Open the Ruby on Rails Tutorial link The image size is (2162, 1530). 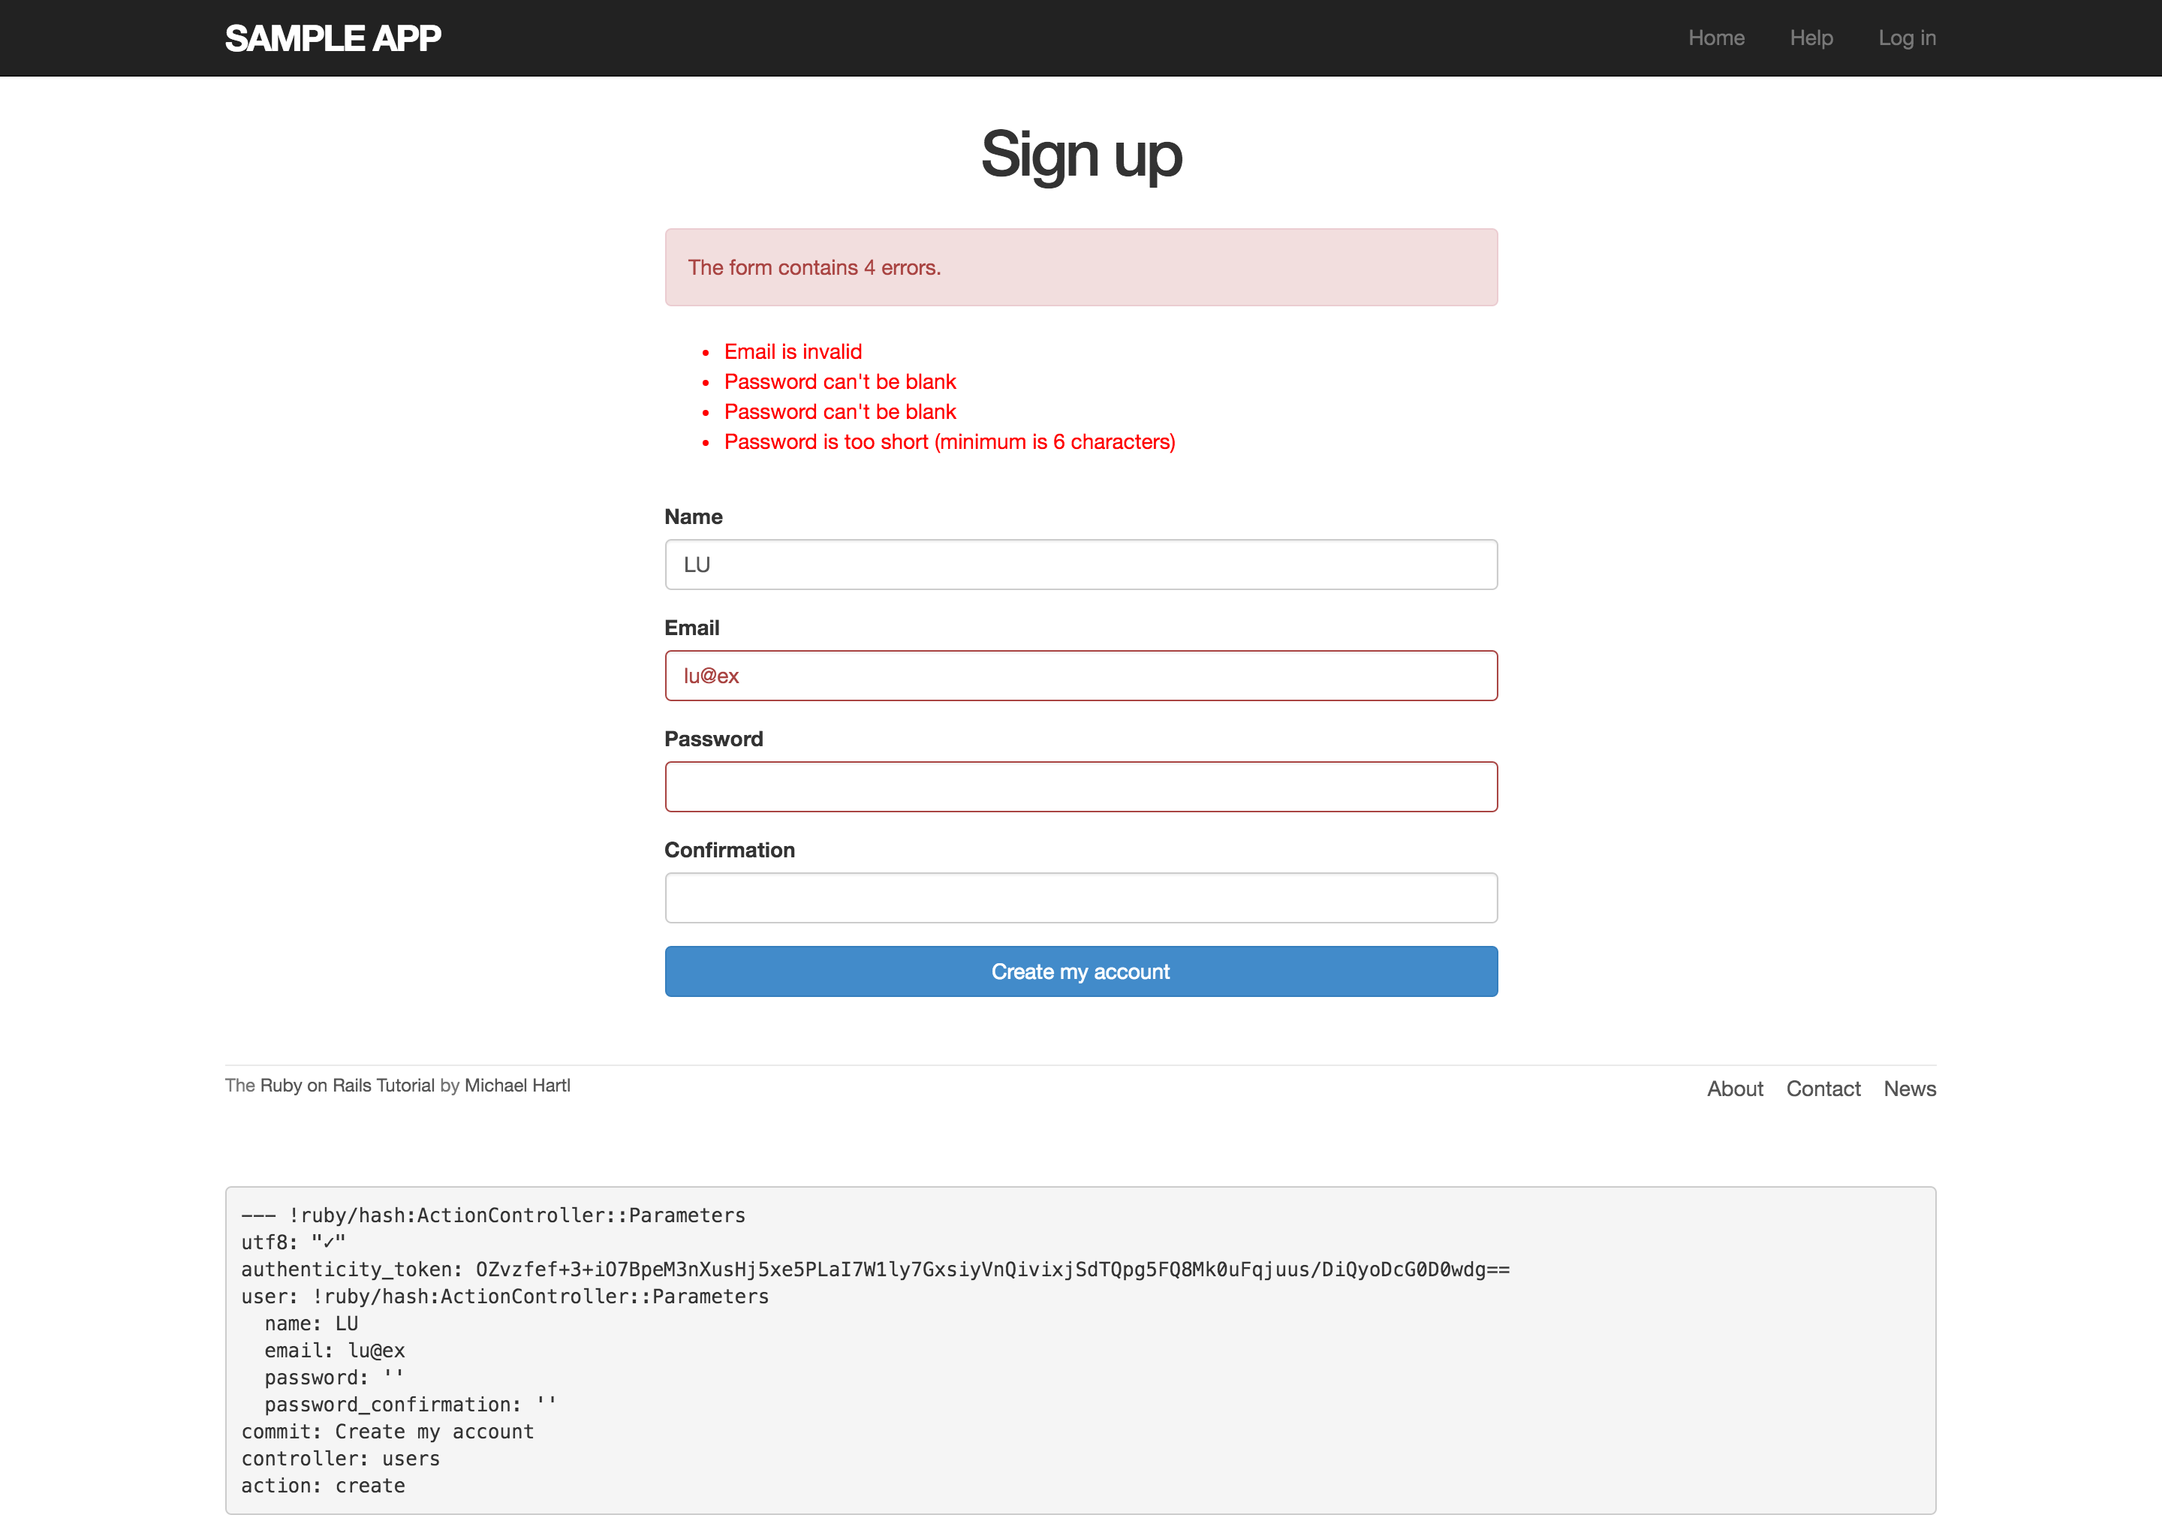tap(347, 1086)
